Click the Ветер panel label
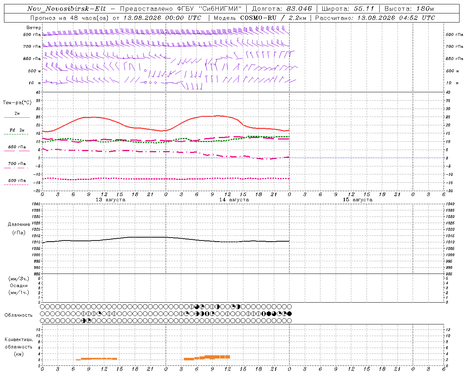The height and width of the screenshot is (372, 465). pos(33,28)
